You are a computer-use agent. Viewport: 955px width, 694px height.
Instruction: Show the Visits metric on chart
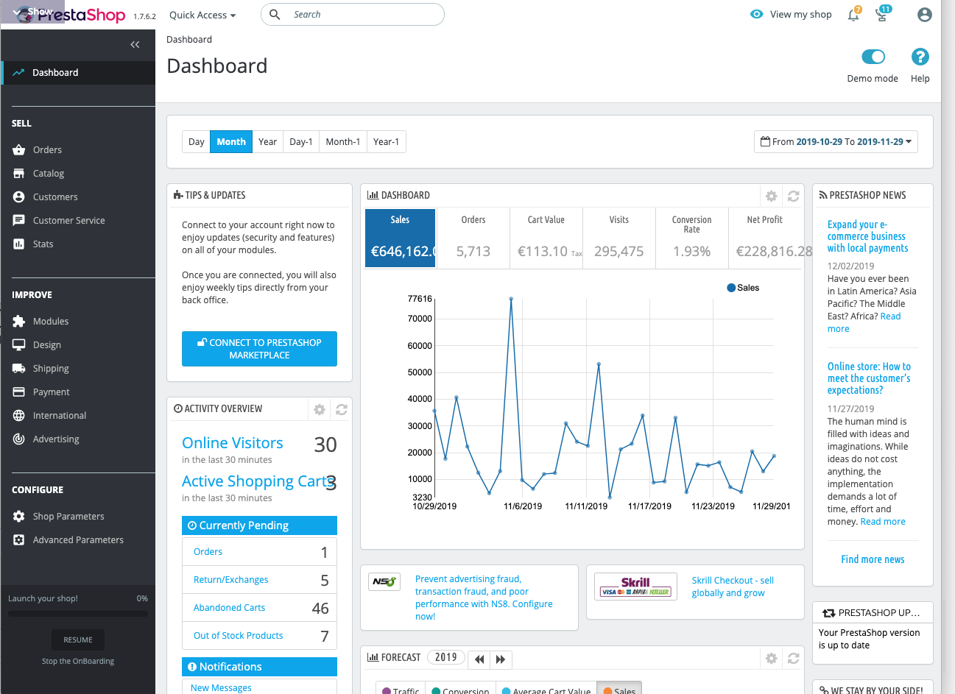619,237
